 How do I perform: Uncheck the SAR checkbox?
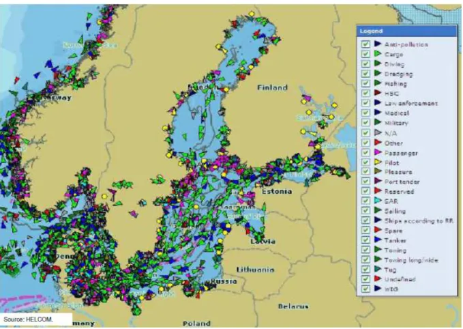tap(365, 201)
